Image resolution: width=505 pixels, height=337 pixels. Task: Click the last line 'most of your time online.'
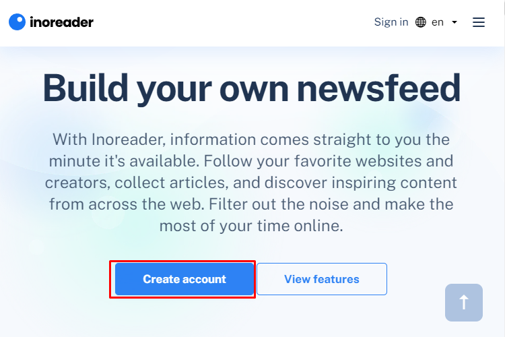click(x=251, y=226)
